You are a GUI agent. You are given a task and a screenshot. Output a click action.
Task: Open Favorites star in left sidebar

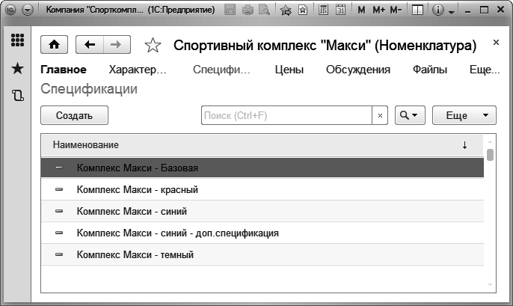[x=16, y=69]
